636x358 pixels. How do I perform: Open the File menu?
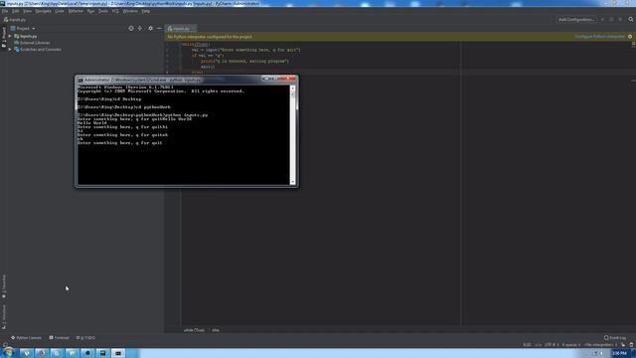(5, 11)
